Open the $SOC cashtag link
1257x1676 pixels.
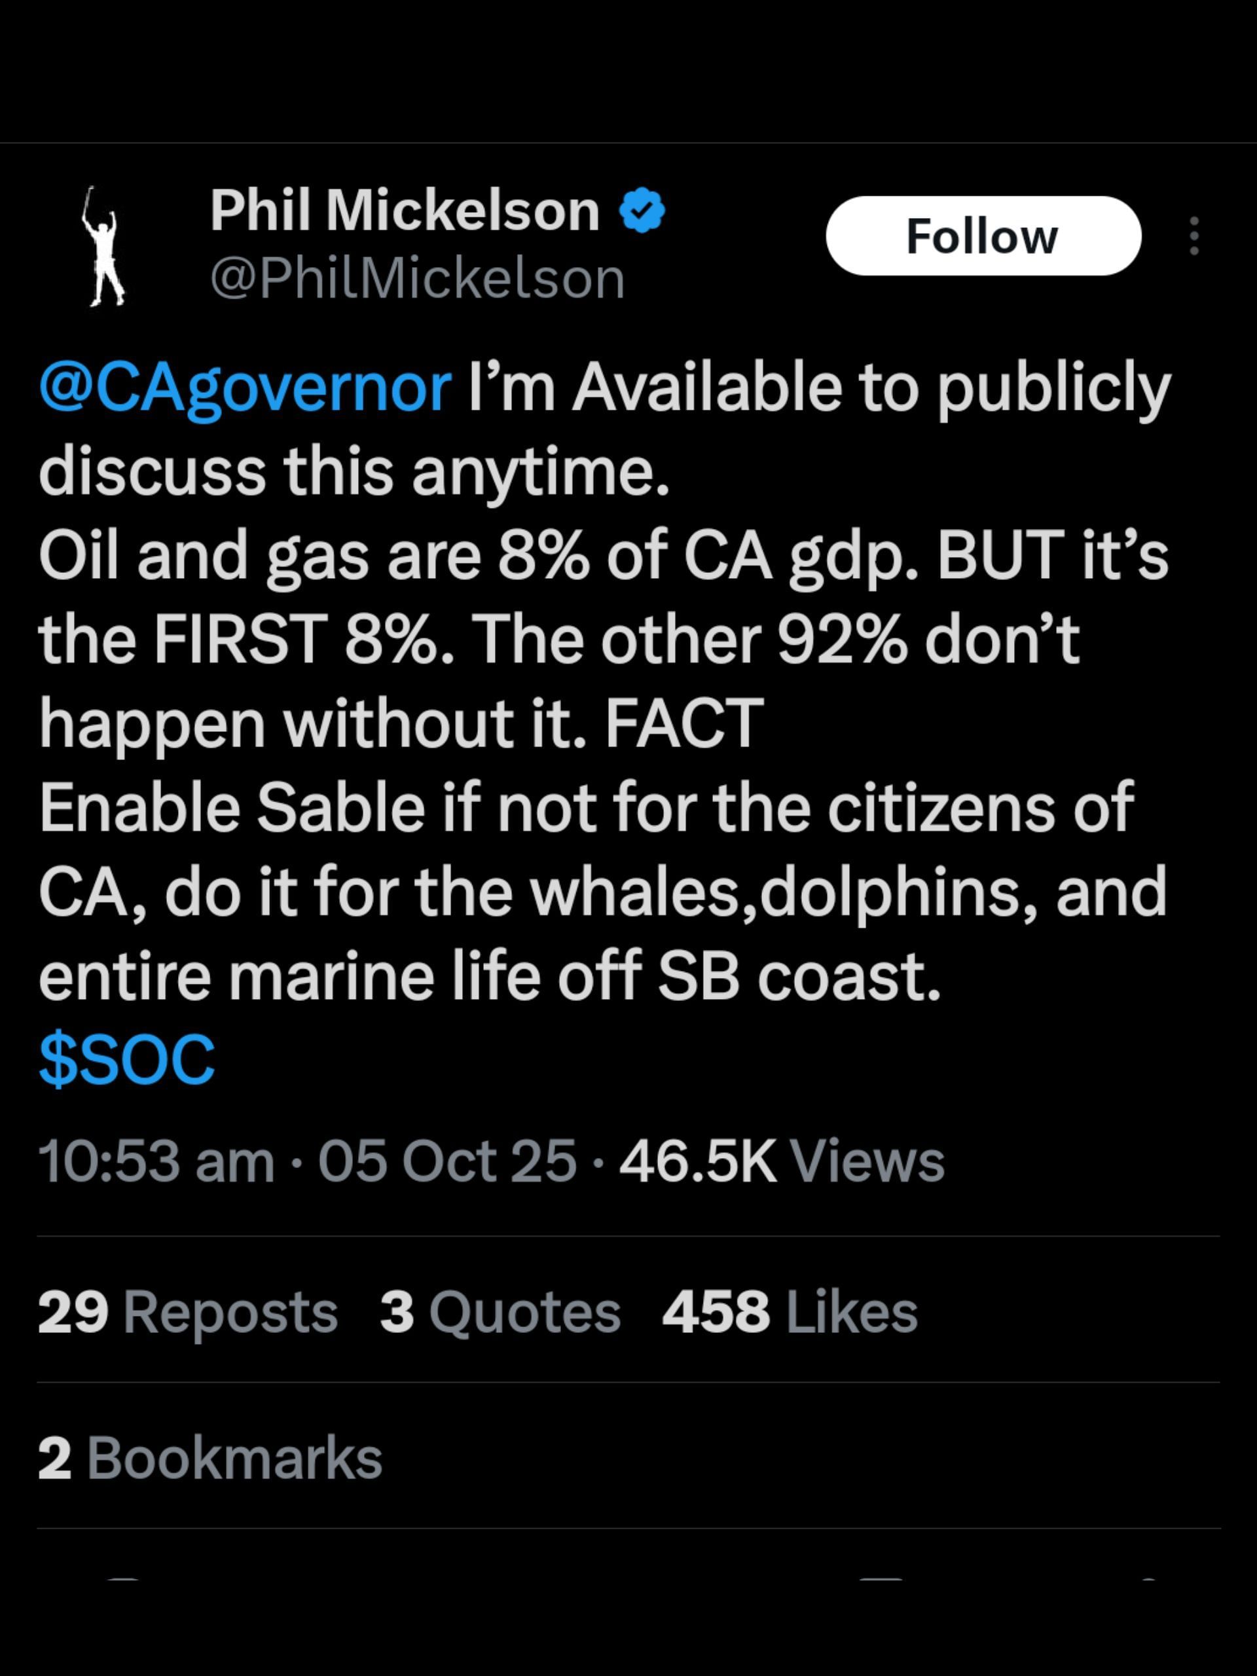click(x=126, y=1059)
